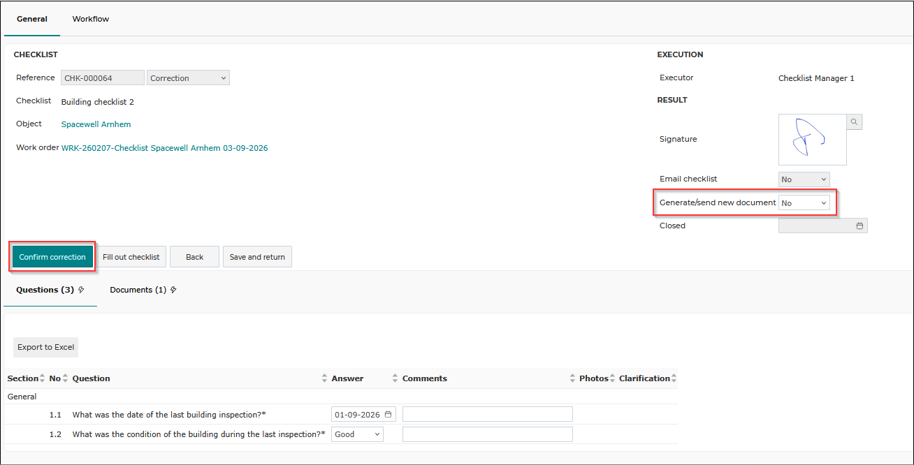This screenshot has height=465, width=914.
Task: Click the sort arrows for the Question column
Action: coord(324,378)
